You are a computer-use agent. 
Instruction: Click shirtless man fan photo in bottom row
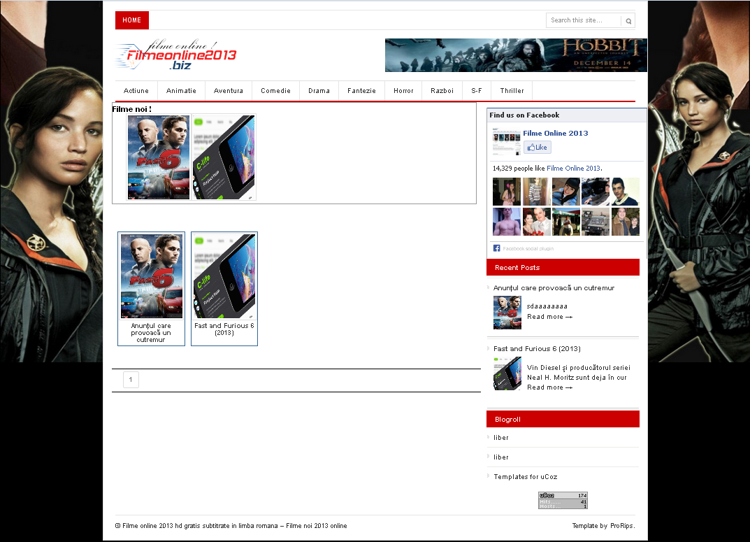pos(507,222)
